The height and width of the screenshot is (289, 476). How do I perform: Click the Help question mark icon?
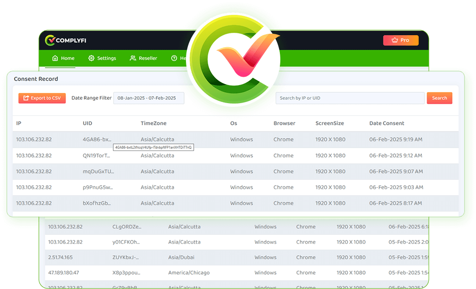tap(174, 58)
